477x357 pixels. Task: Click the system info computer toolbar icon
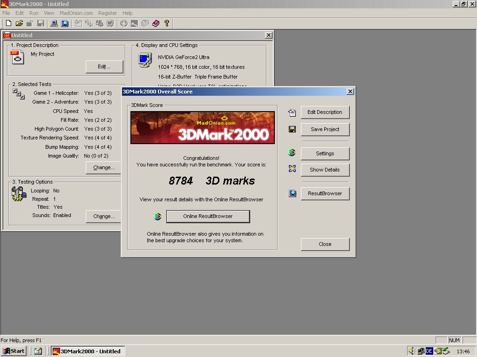click(x=54, y=23)
